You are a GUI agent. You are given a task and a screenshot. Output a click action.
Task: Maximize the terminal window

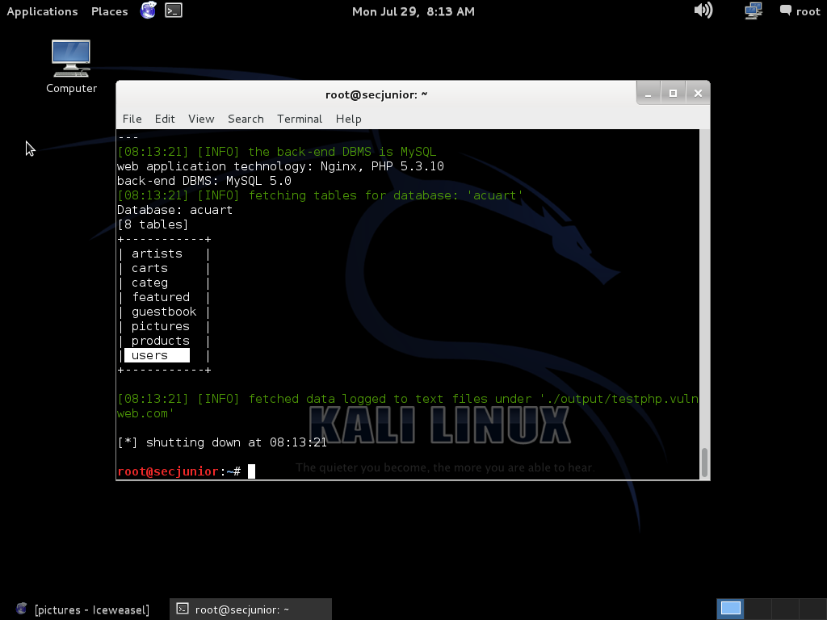tap(673, 94)
